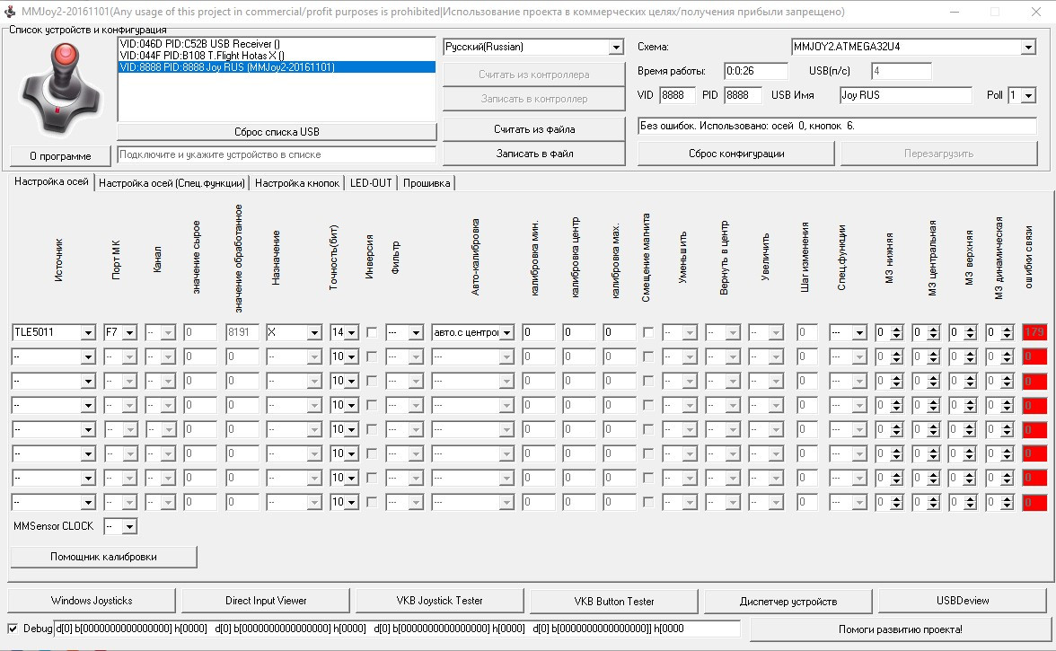
Task: Click the USB Имя text field
Action: tap(905, 95)
